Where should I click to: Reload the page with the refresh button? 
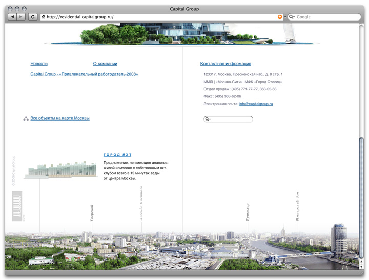(x=33, y=17)
